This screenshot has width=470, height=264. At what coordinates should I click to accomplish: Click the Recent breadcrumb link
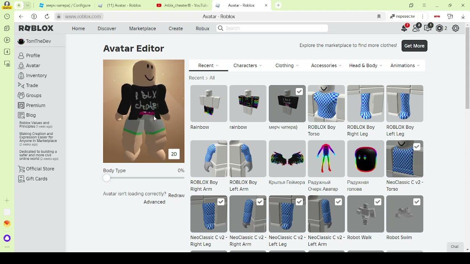(x=196, y=78)
